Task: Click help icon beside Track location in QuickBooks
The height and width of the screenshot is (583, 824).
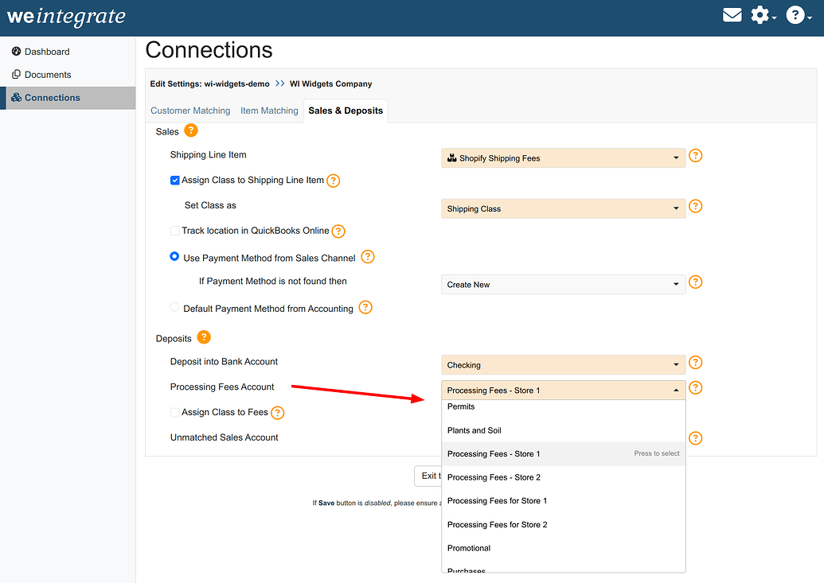Action: [x=338, y=231]
